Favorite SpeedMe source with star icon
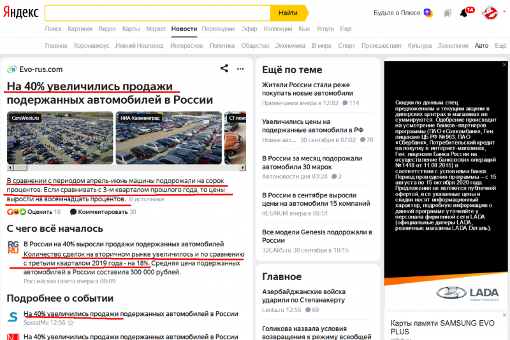Viewport: 510px width, 340px height. point(71,323)
